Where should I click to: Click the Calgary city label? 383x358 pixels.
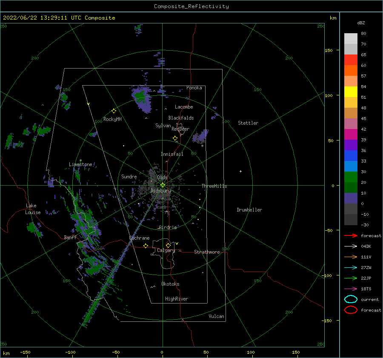coord(166,250)
